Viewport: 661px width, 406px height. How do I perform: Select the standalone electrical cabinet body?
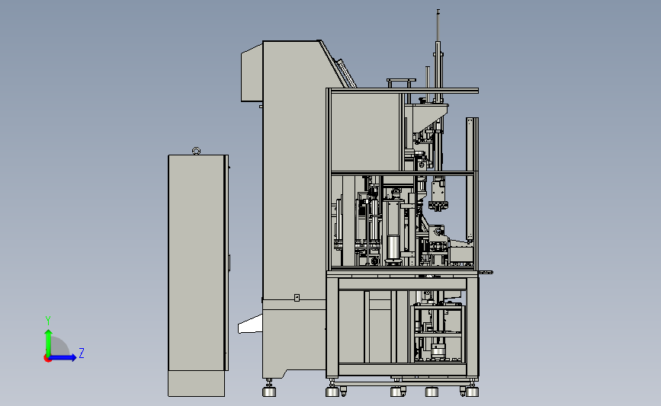pos(197,263)
